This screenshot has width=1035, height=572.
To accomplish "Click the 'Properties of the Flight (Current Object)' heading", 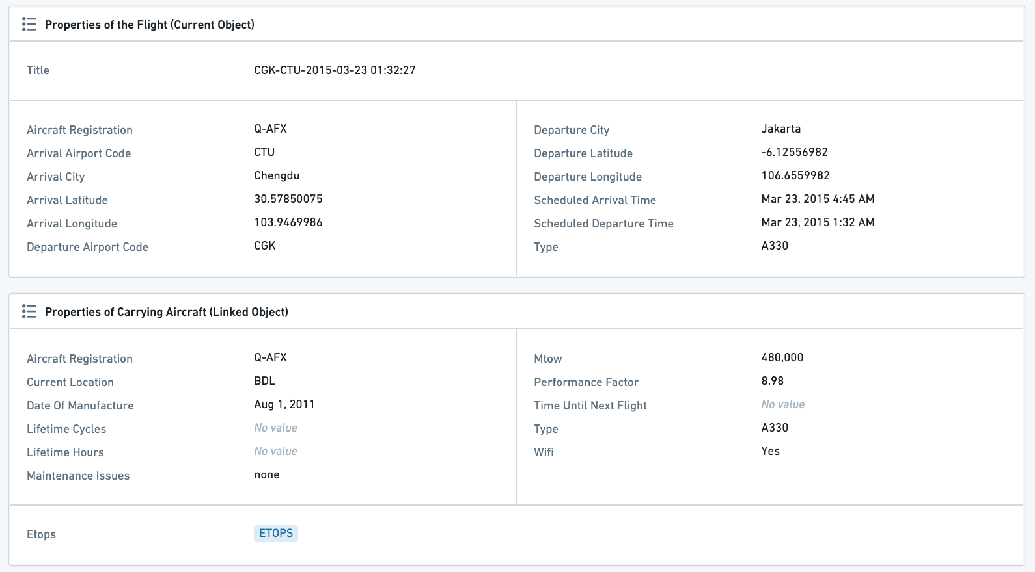I will (x=150, y=25).
